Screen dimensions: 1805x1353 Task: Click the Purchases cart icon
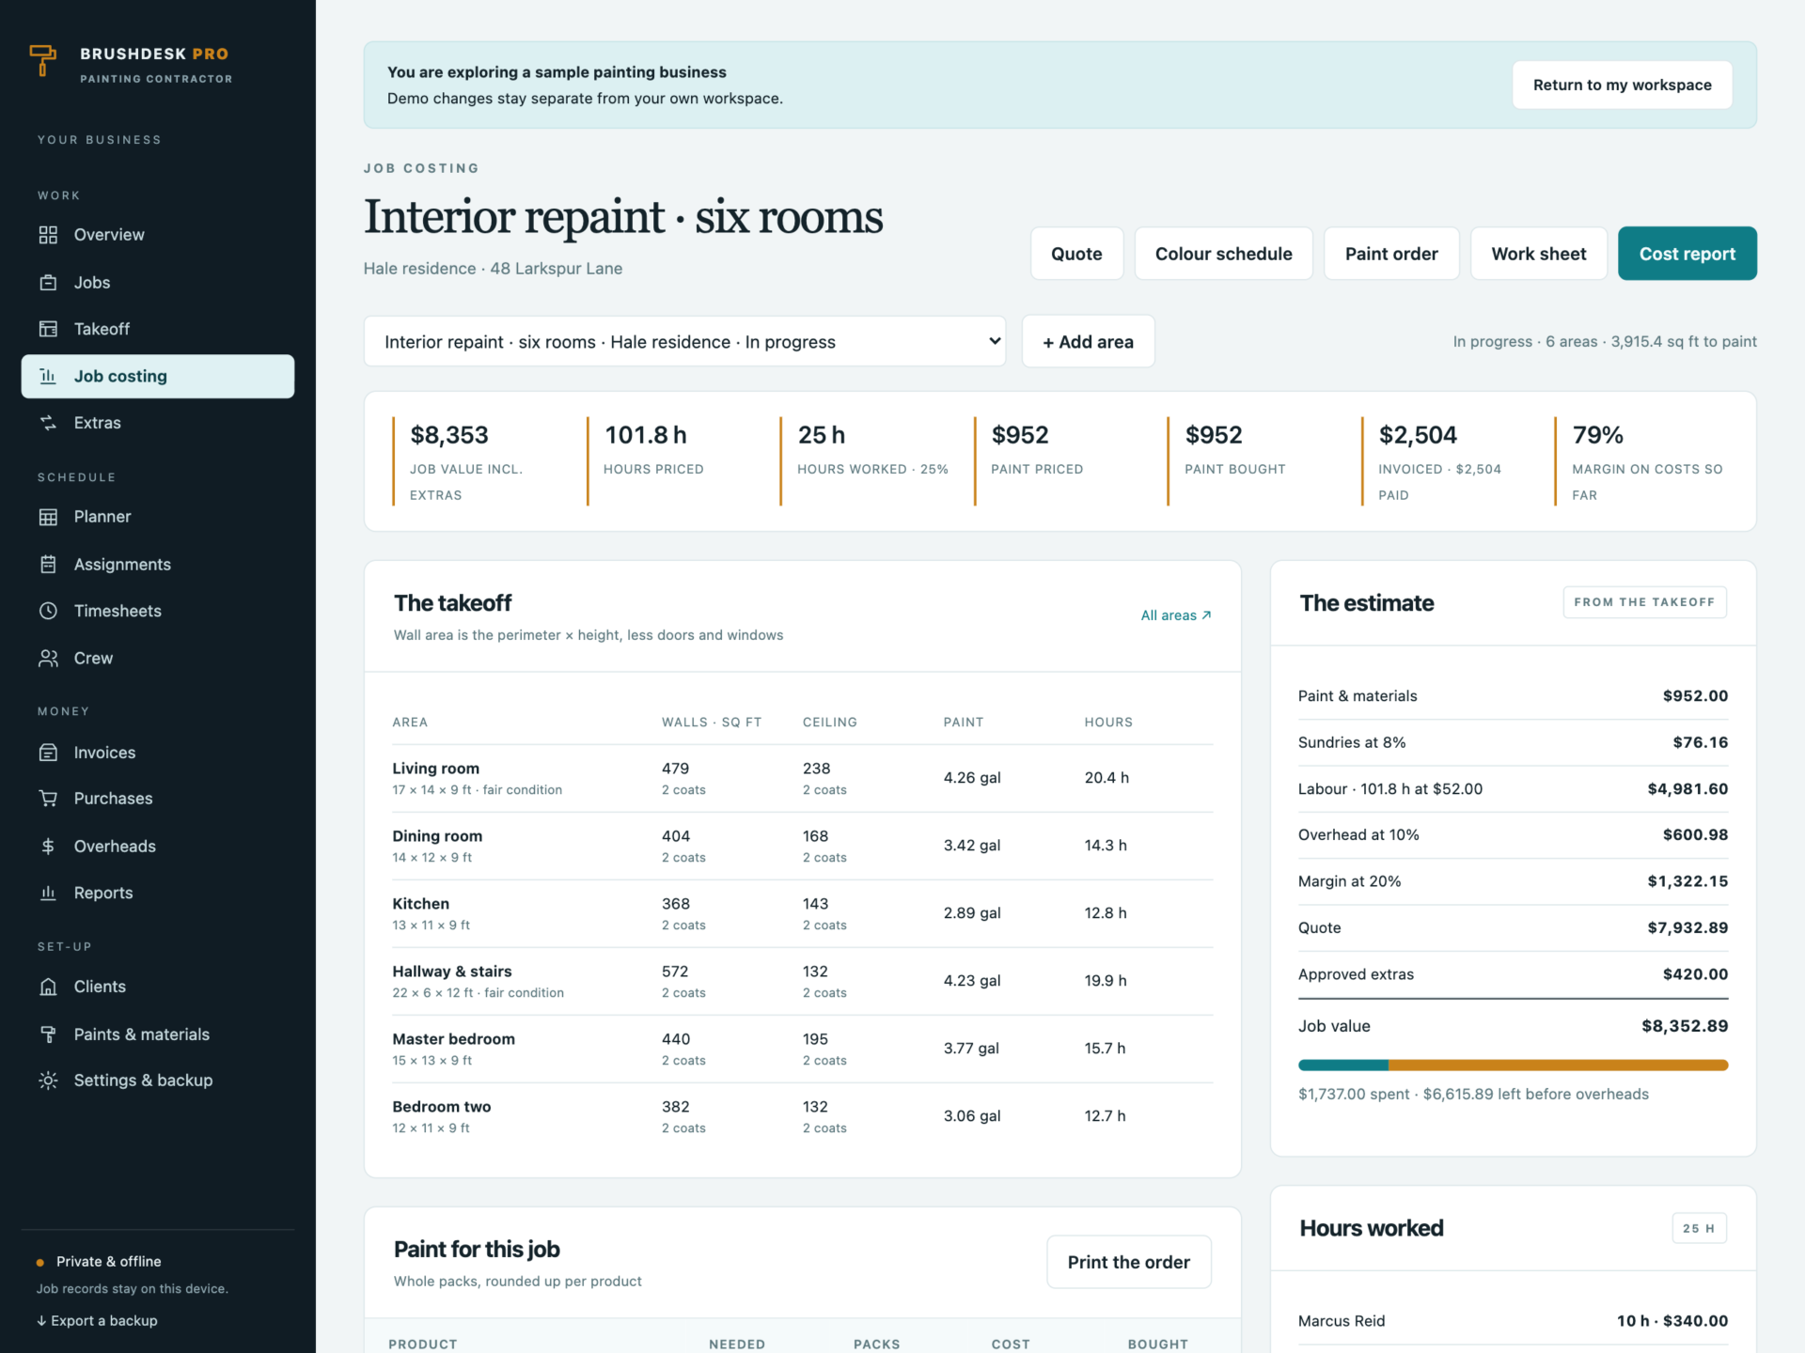pos(48,799)
